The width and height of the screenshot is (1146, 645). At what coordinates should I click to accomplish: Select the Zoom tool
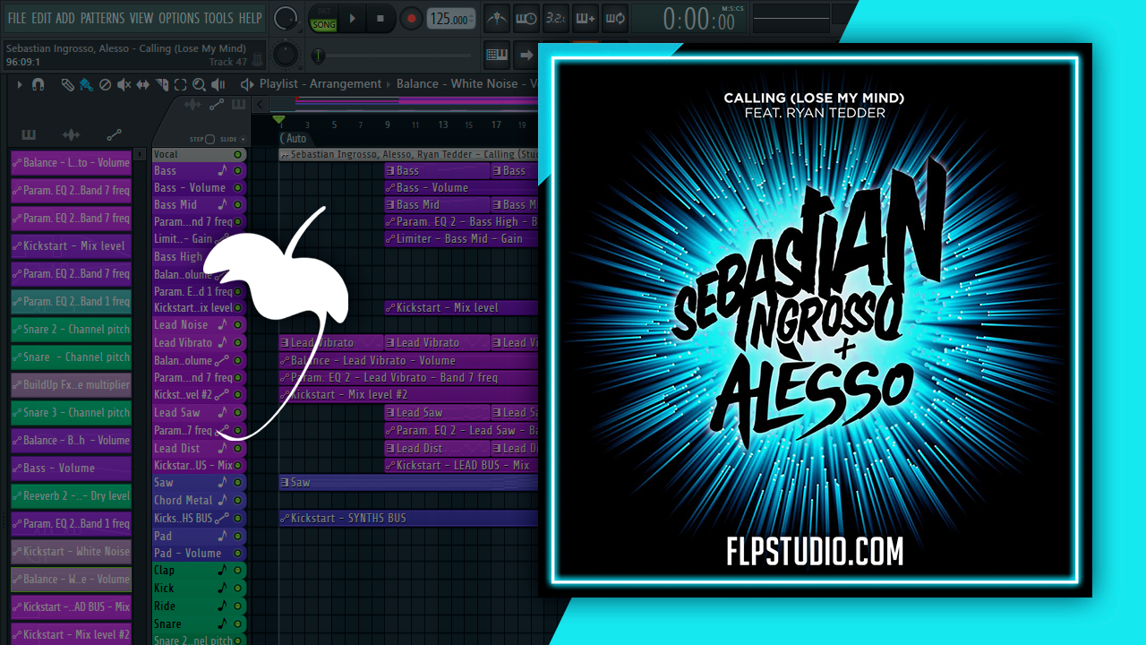tap(199, 83)
